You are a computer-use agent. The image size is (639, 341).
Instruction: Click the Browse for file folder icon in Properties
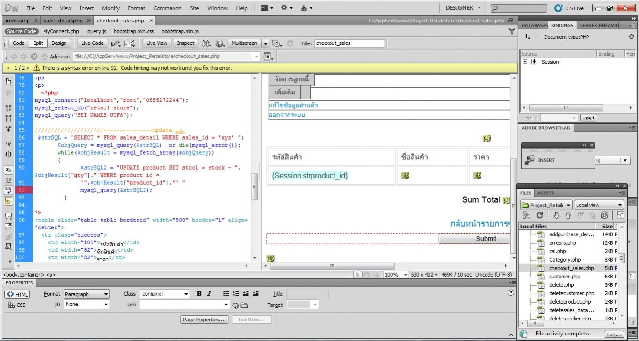click(244, 305)
